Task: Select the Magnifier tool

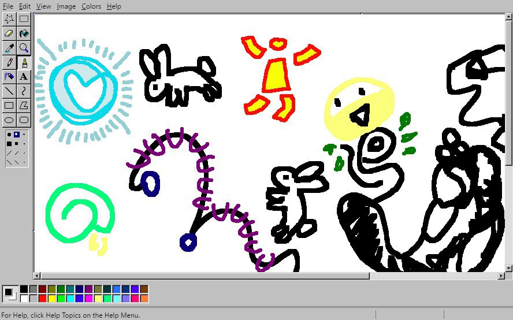Action: (24, 48)
